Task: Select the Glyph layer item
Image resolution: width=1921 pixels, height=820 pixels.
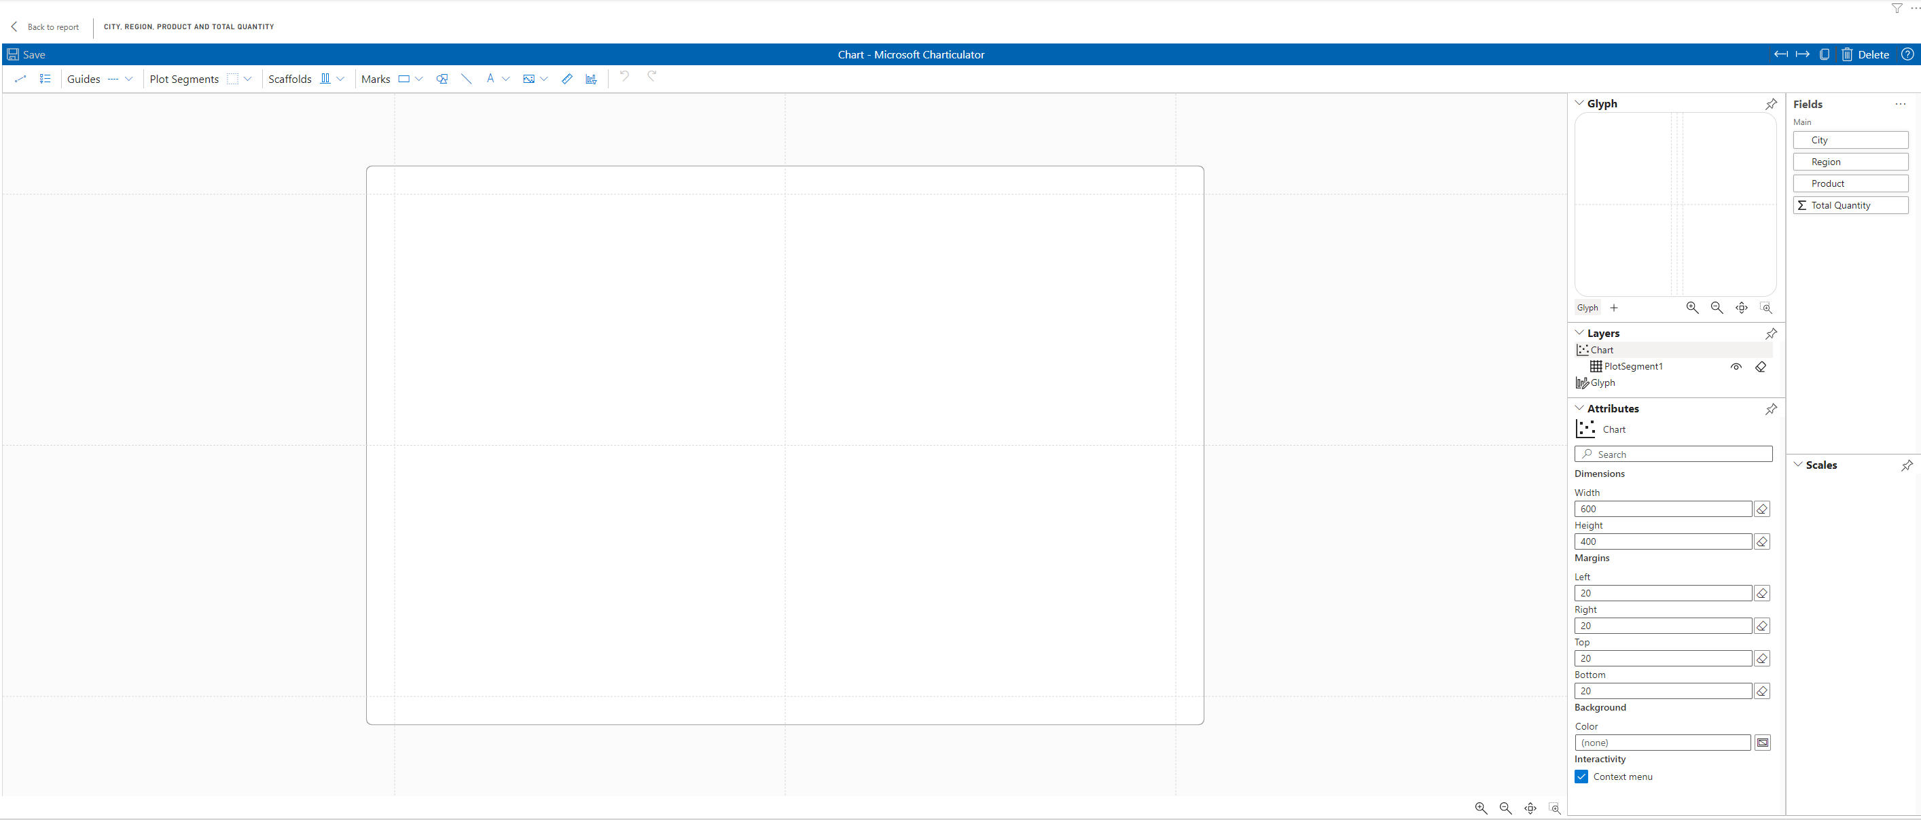Action: pyautogui.click(x=1602, y=382)
